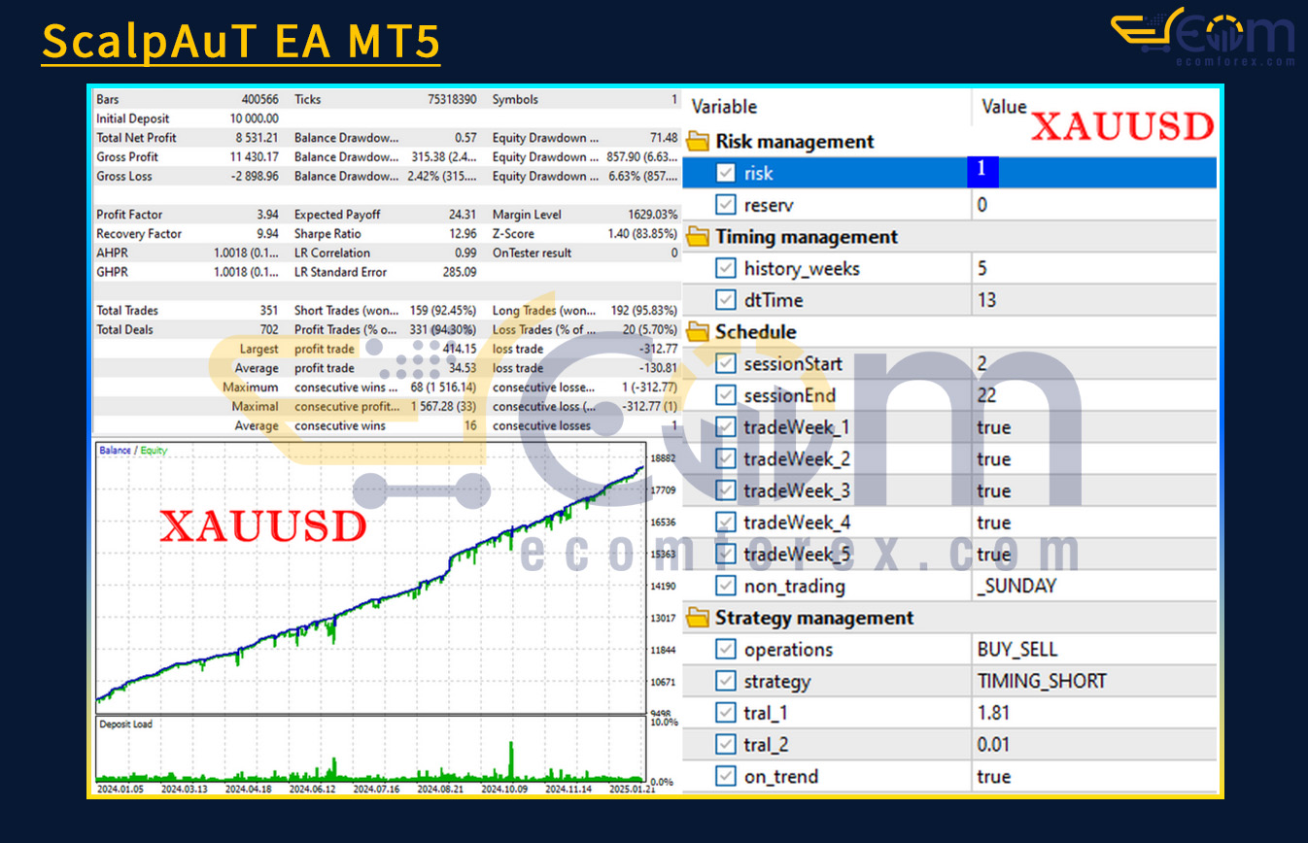The width and height of the screenshot is (1308, 843).
Task: Click the Strategy management folder icon
Action: (x=698, y=618)
